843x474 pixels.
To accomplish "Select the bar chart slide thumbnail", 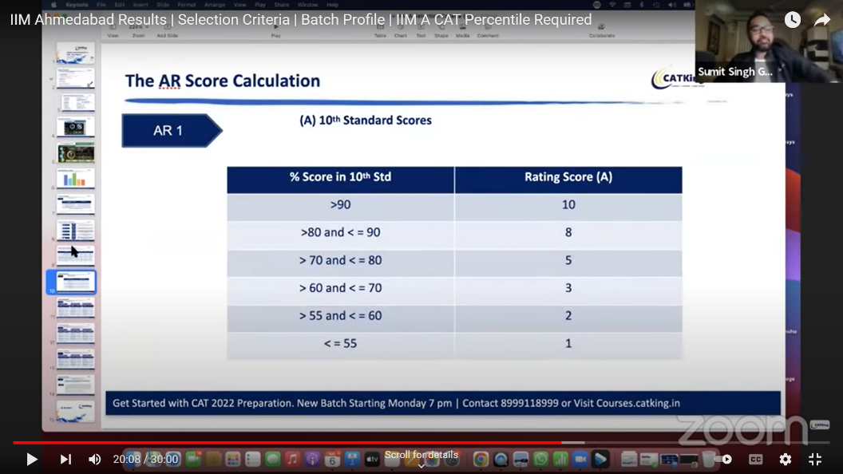I will (x=75, y=179).
